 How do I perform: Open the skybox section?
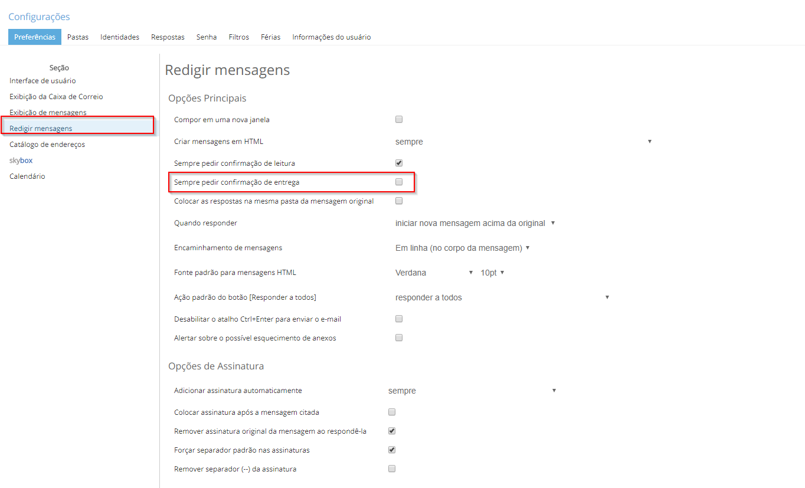(21, 161)
